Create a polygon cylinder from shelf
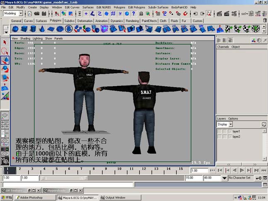This screenshot has height=201, width=268. (33, 29)
